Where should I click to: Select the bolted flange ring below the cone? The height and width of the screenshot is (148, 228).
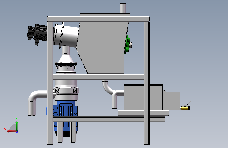point(66,66)
